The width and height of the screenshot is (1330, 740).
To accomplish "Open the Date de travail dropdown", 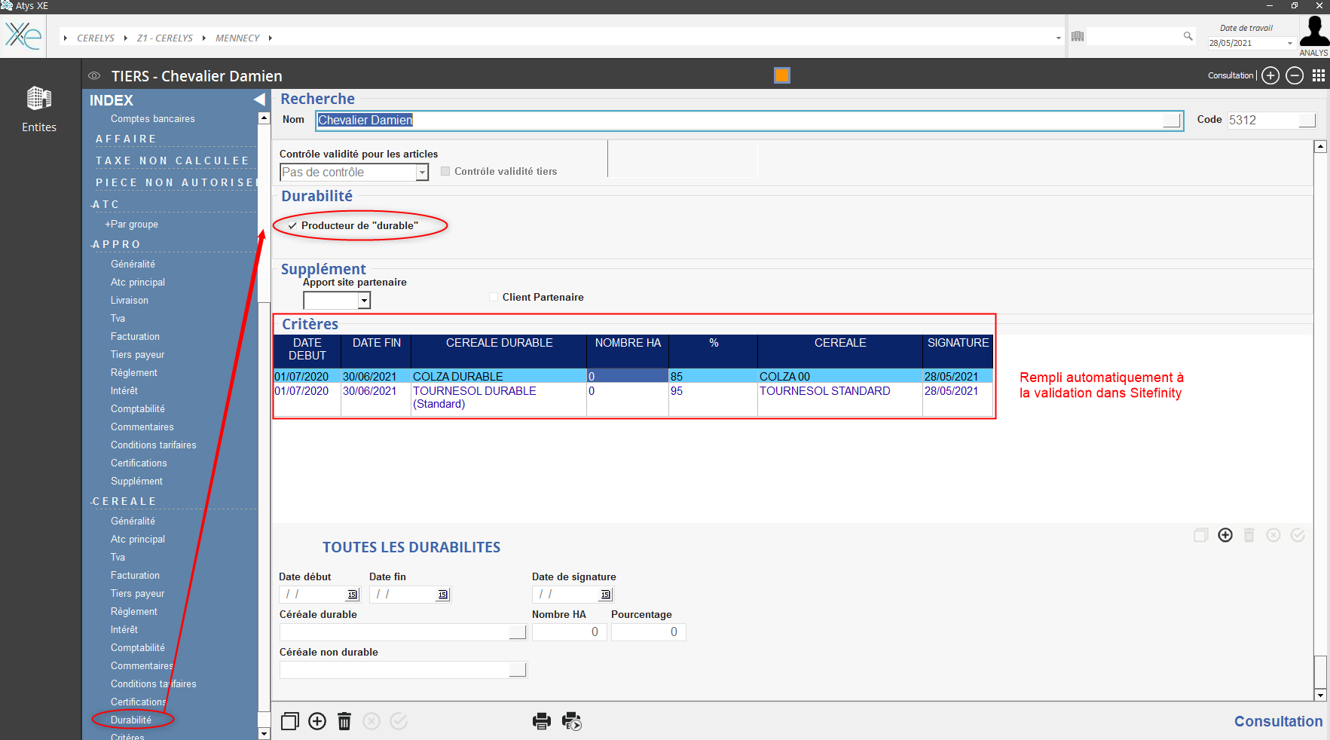I will (1289, 44).
